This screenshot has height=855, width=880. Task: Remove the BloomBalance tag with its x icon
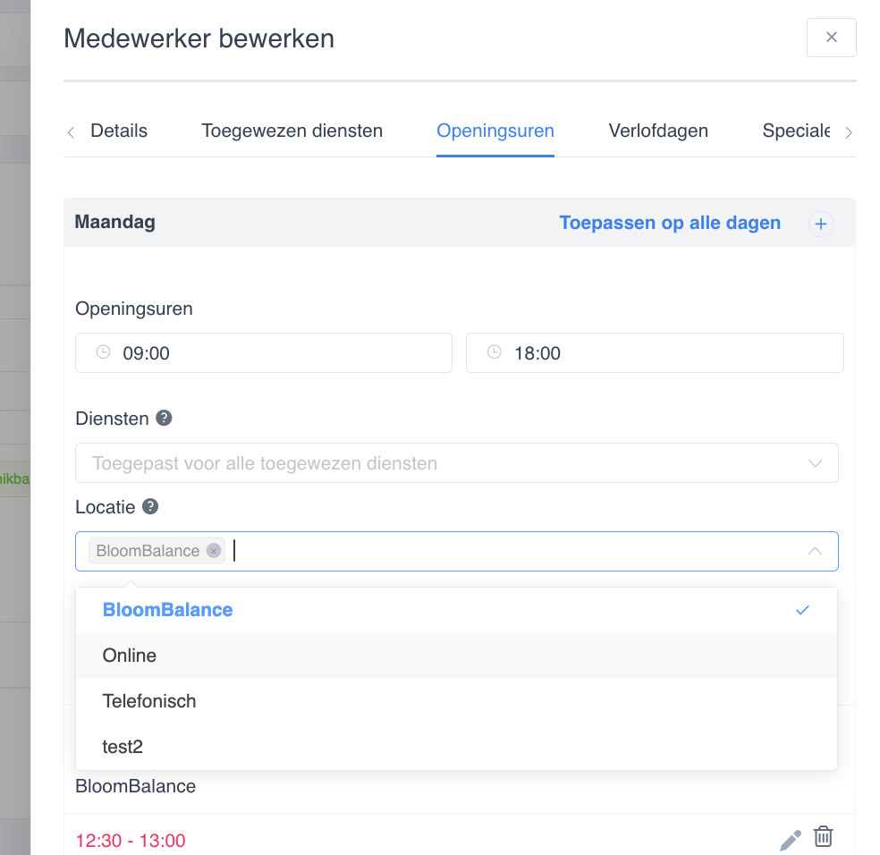[x=214, y=551]
